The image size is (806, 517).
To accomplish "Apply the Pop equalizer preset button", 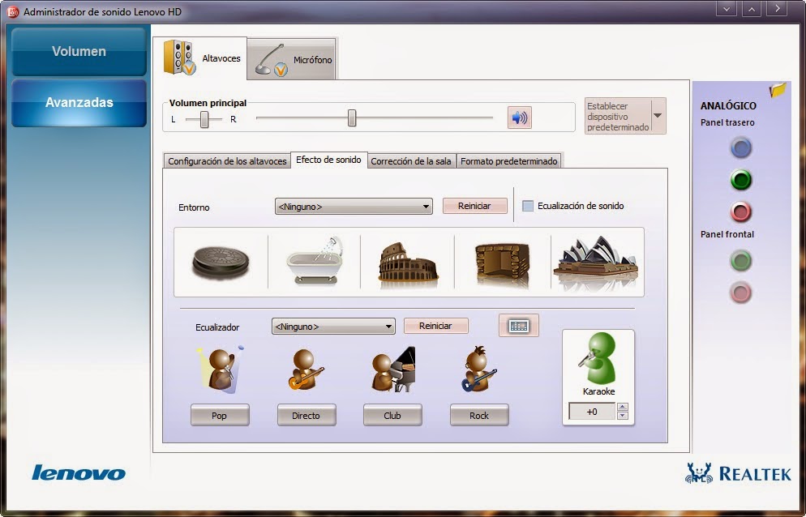I will pos(220,415).
